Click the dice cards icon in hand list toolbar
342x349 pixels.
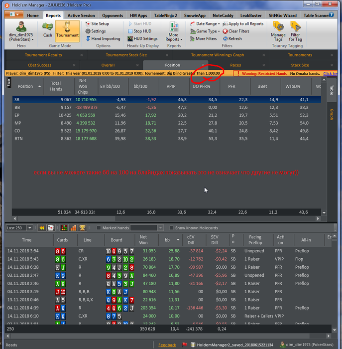coord(51,228)
